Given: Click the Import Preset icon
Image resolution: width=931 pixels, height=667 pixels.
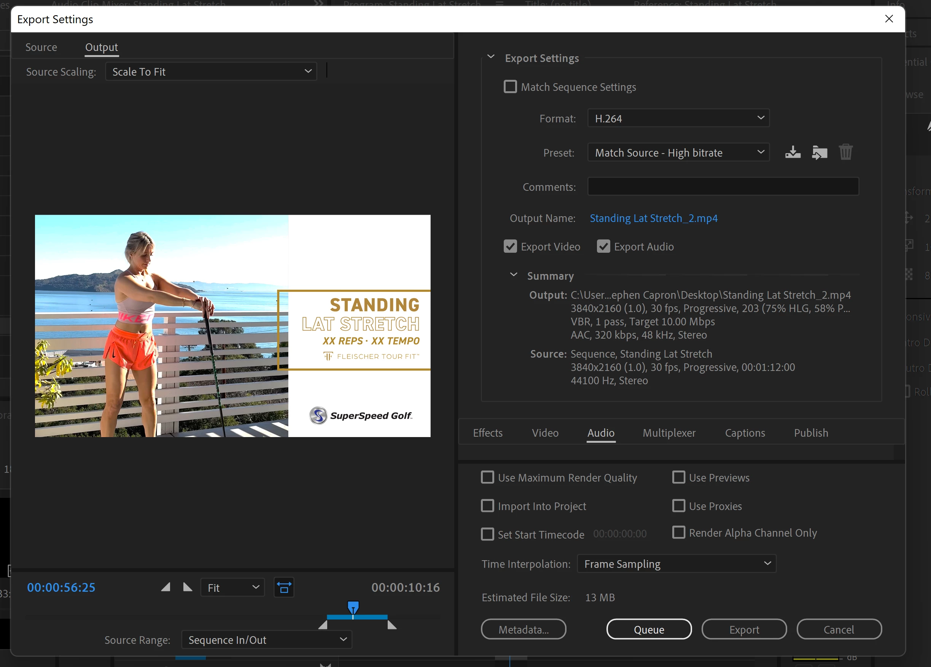Looking at the screenshot, I should [x=820, y=152].
